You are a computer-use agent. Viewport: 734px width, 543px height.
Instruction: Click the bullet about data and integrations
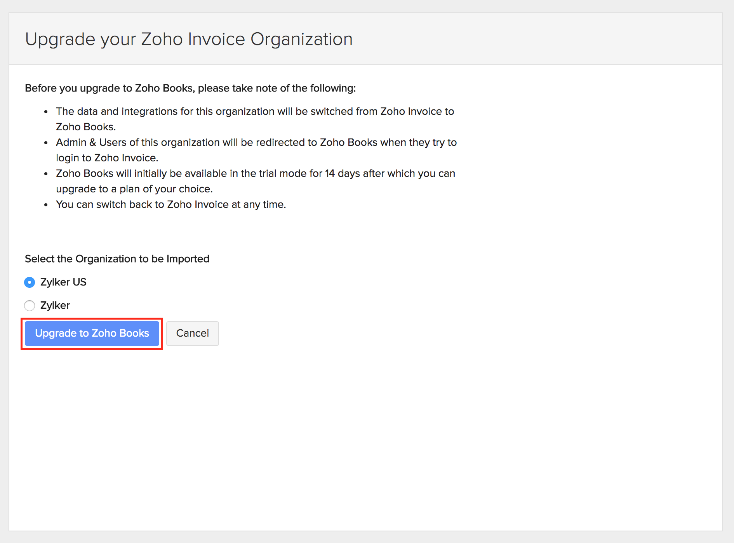click(x=255, y=119)
